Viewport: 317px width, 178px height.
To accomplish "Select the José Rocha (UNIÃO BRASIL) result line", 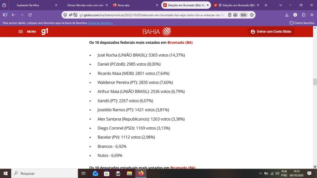I will tap(141, 55).
